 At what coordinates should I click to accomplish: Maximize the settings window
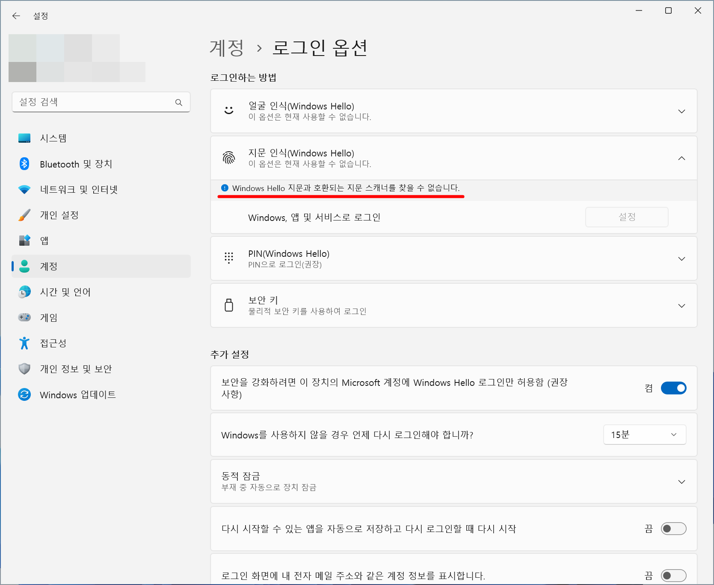click(668, 11)
